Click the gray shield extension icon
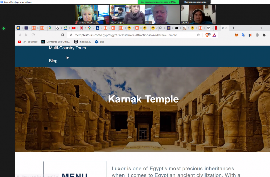 pyautogui.click(x=257, y=35)
